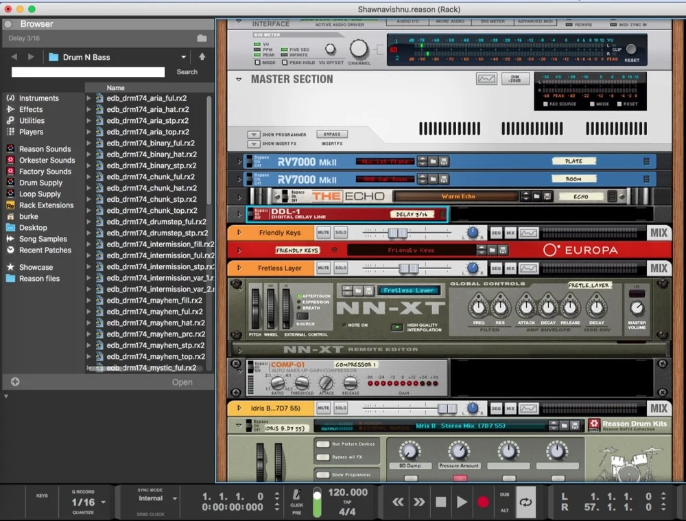Image resolution: width=686 pixels, height=521 pixels.
Task: Click the Fast Forward button in the transport
Action: tap(418, 502)
